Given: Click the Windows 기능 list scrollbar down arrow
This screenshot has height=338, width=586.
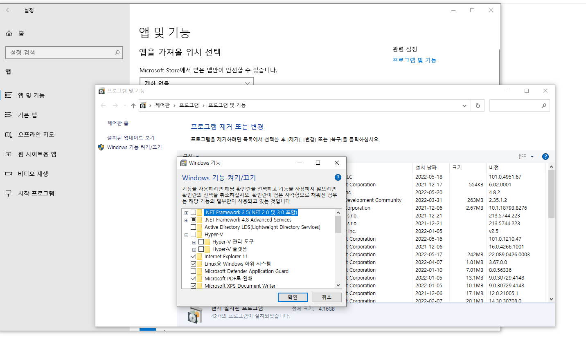Looking at the screenshot, I should click(x=338, y=286).
